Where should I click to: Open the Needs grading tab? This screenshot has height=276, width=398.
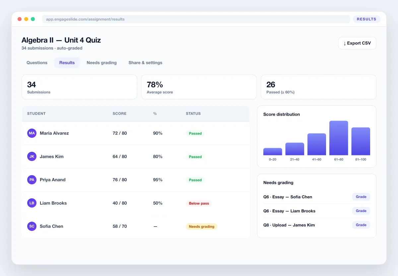coord(101,63)
